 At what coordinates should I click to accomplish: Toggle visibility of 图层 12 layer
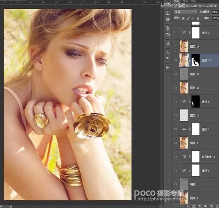pos(176,74)
